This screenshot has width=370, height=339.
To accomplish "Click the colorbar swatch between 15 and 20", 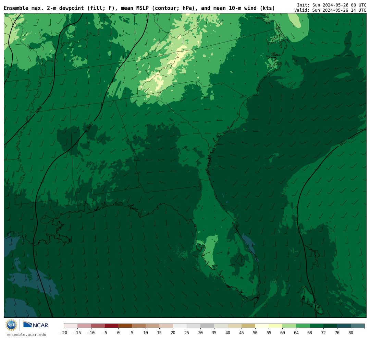I will 166,326.
